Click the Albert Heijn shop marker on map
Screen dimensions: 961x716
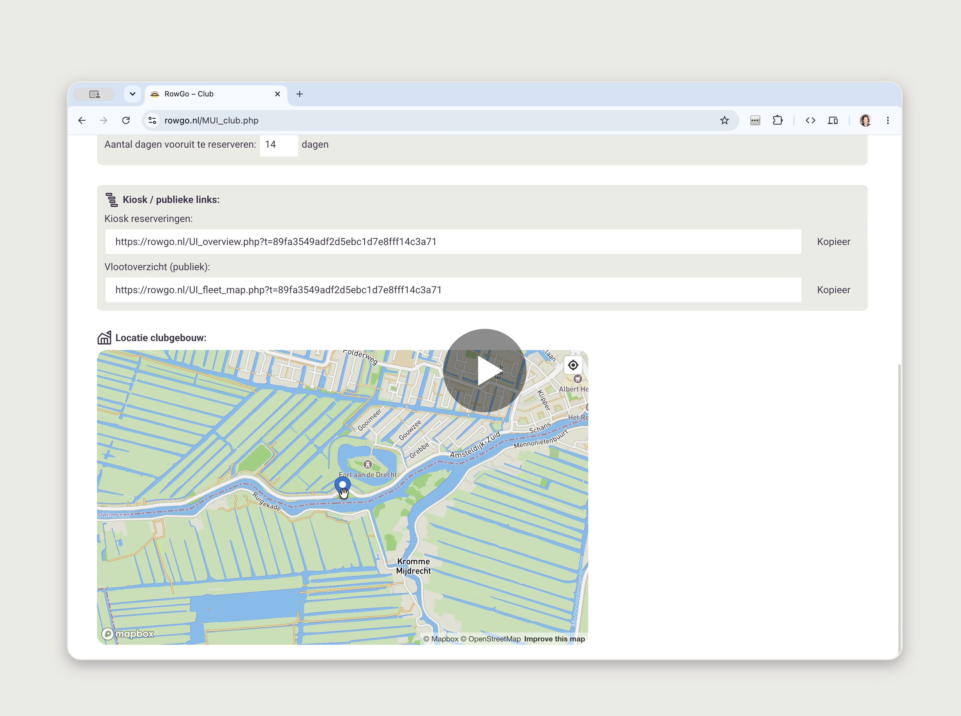pyautogui.click(x=578, y=379)
